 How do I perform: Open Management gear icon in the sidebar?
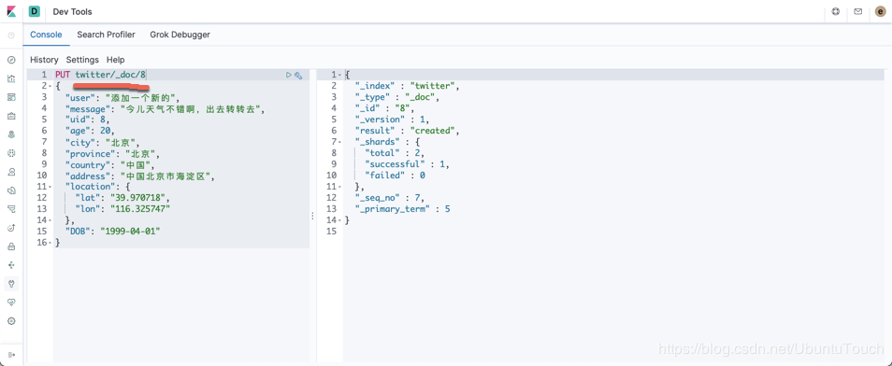click(11, 321)
